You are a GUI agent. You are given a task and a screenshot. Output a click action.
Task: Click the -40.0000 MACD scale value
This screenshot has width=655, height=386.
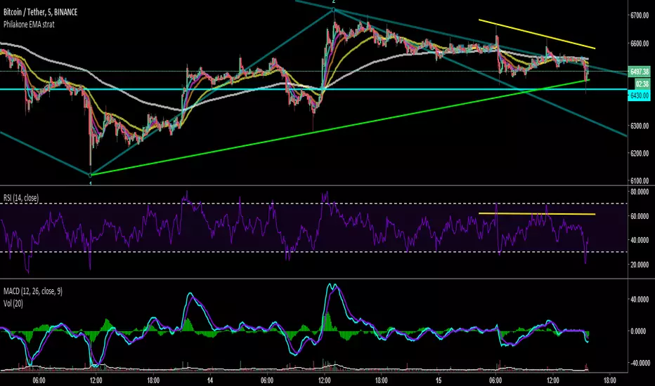pos(639,363)
